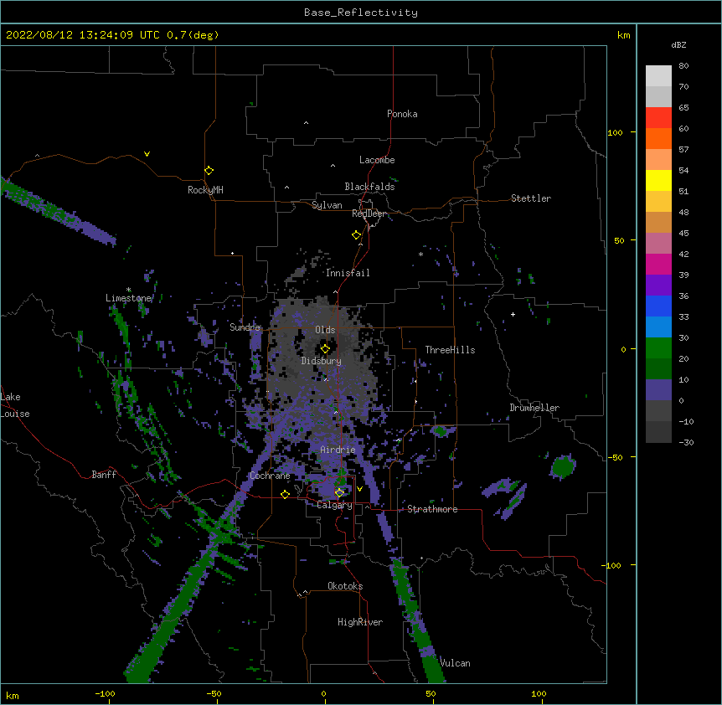Select the purple 36-39 dBZ legend swatch

tap(658, 286)
